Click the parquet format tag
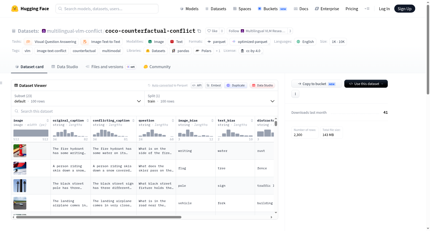This screenshot has height=231, width=430. [216, 42]
